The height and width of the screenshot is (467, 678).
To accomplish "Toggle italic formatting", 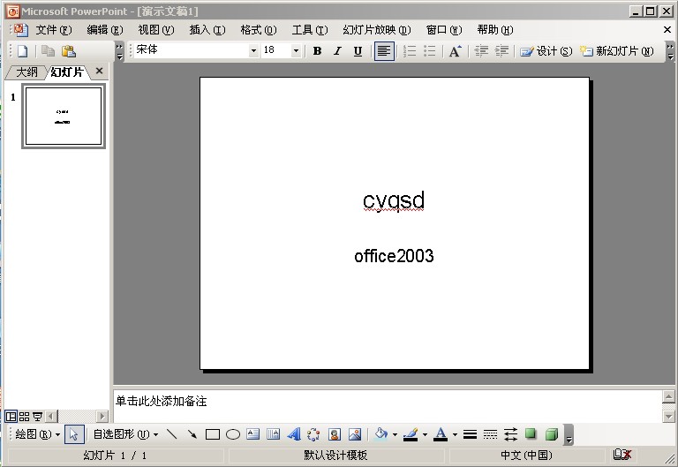I will click(x=337, y=51).
